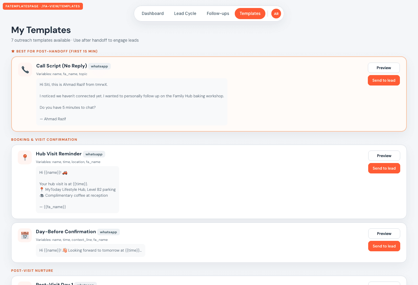Click the FATEMPLATESPAGE route badge
The image size is (418, 285).
43,6
